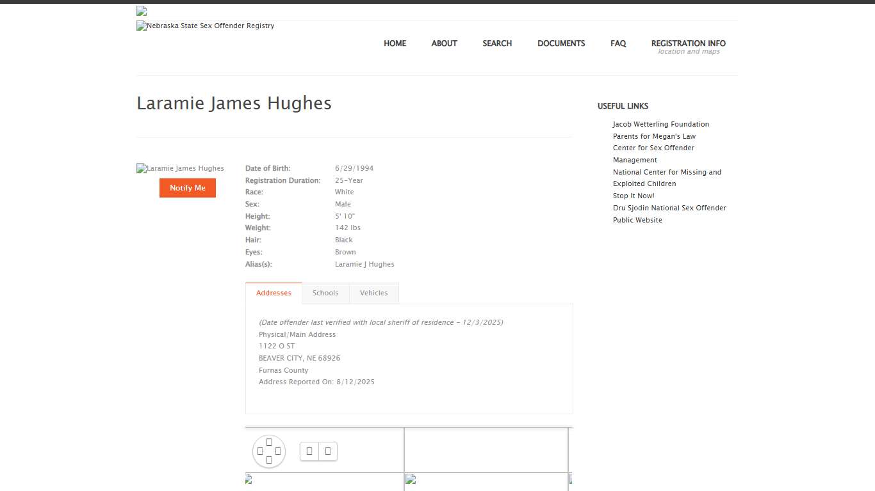The width and height of the screenshot is (875, 491).
Task: Switch to the Vehicles tab
Action: (374, 293)
